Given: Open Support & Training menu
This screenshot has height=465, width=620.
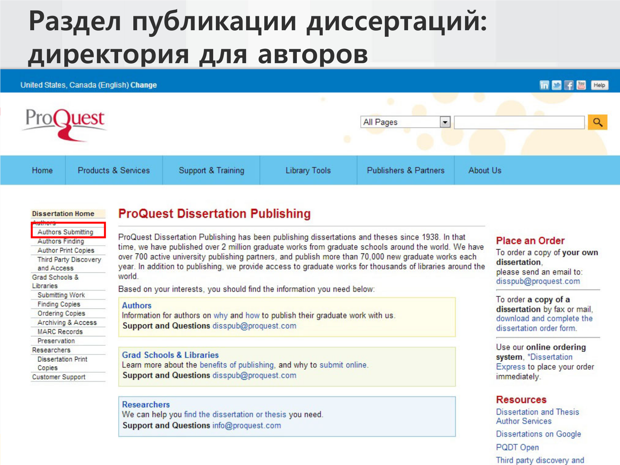Looking at the screenshot, I should point(212,170).
